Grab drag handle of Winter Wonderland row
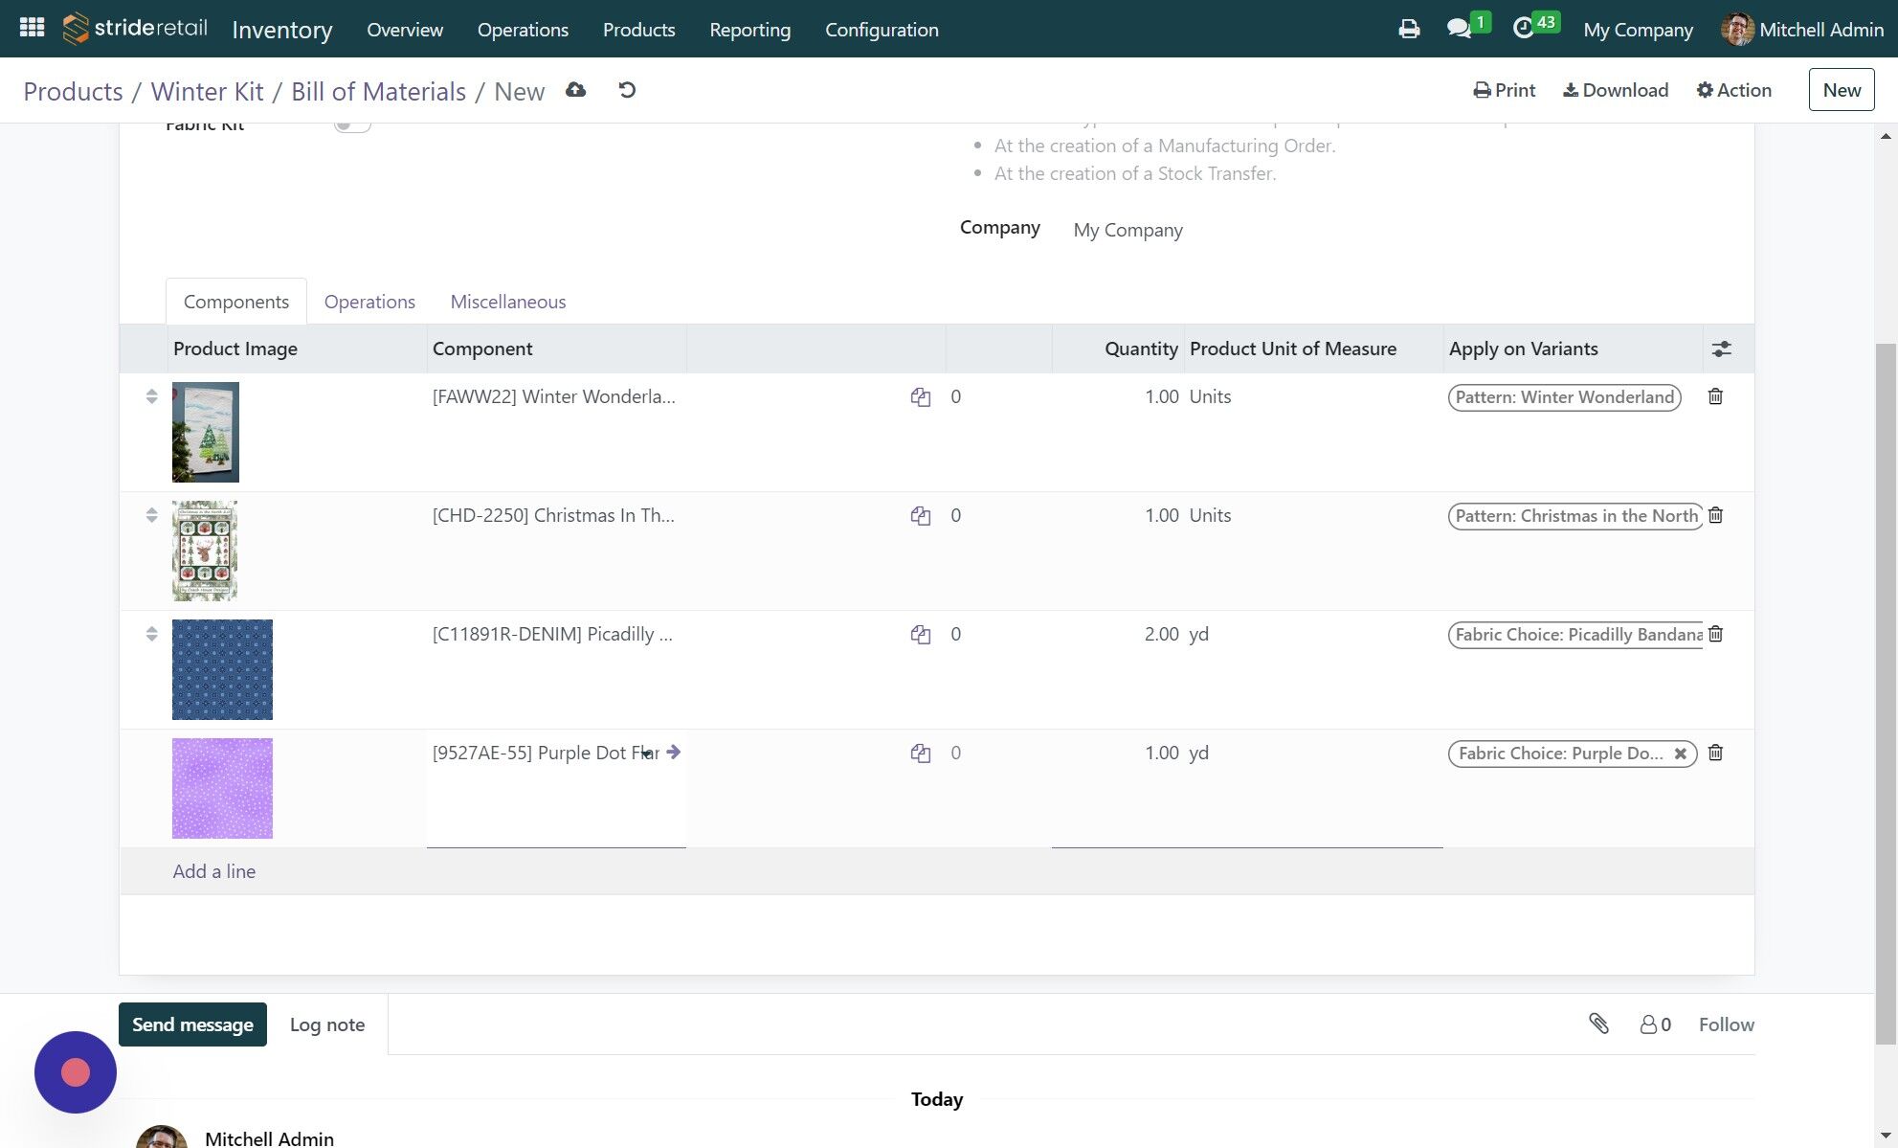 151,396
